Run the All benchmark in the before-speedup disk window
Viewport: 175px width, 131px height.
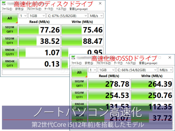pyautogui.click(x=10, y=18)
